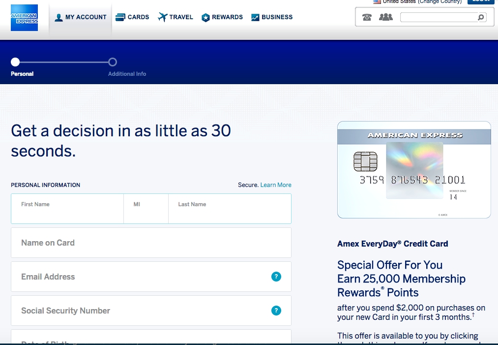Focus the Email Address field

point(151,277)
